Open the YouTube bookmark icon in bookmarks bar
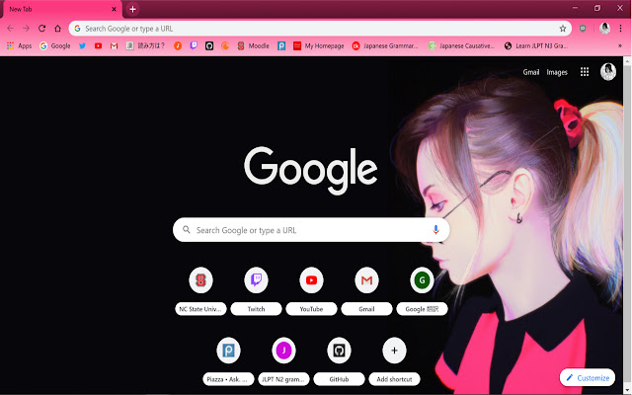632x395 pixels. pos(98,46)
